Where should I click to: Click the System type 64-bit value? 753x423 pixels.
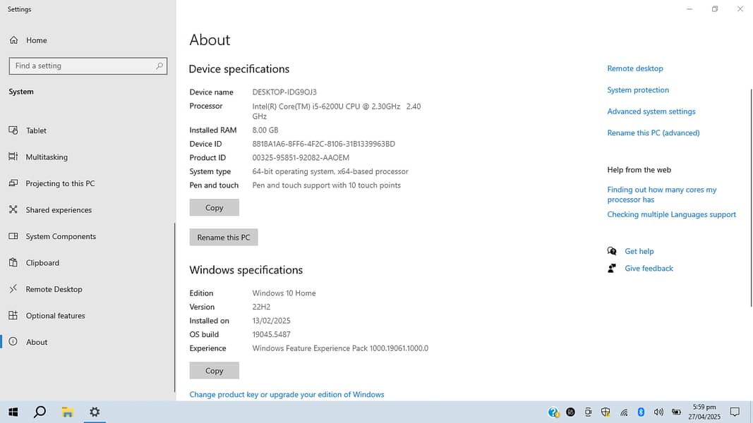click(x=330, y=171)
